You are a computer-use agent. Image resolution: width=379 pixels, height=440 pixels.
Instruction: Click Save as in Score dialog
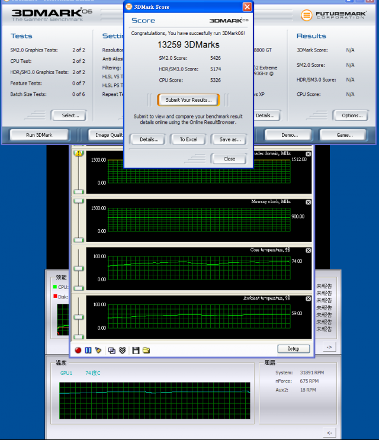coord(230,140)
